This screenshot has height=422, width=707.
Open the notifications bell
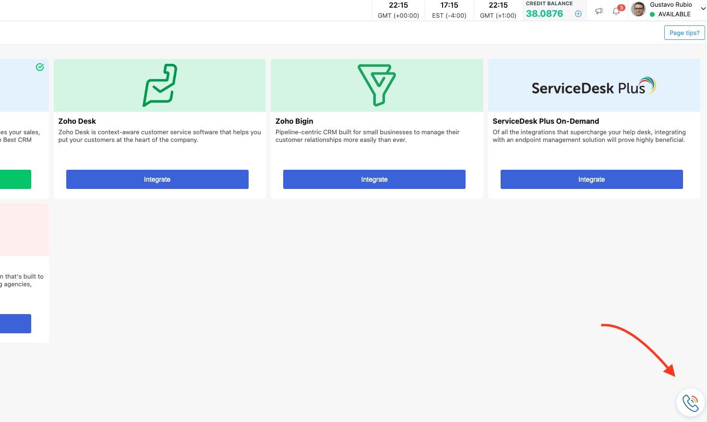tap(617, 11)
